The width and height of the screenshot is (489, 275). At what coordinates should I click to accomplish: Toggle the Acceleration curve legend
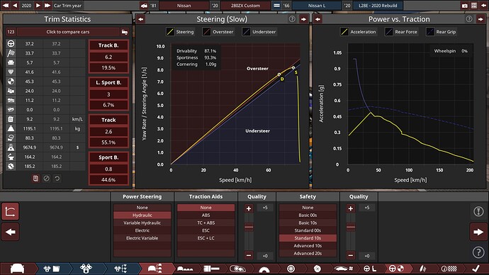point(359,32)
